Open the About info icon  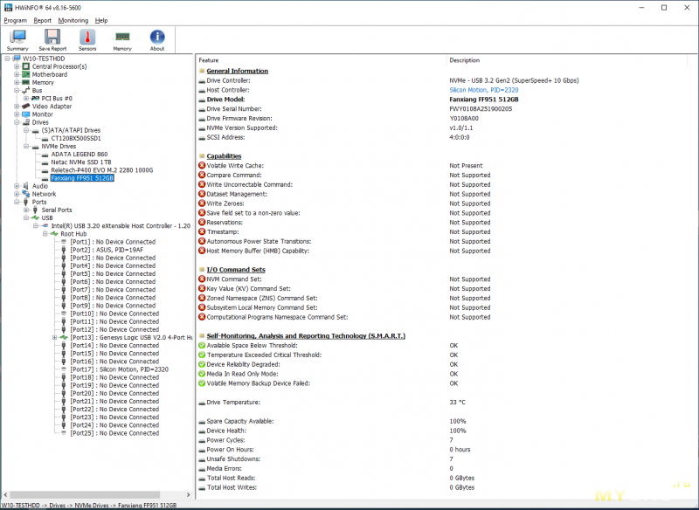click(x=157, y=38)
